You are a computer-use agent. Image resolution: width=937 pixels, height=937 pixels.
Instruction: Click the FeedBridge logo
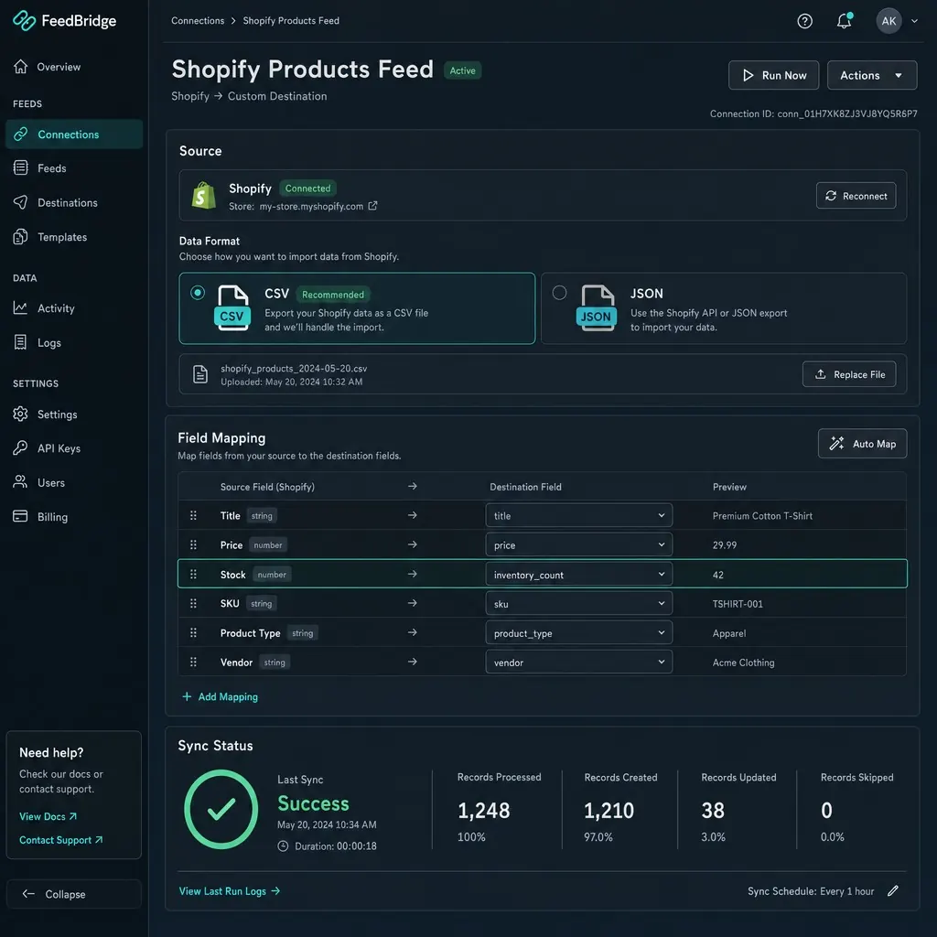(x=65, y=21)
